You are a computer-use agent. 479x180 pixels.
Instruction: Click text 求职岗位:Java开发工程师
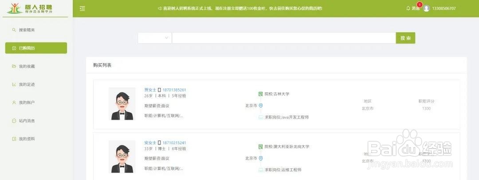287,117
